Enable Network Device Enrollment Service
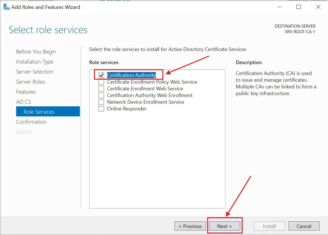This screenshot has width=328, height=235. (x=101, y=102)
